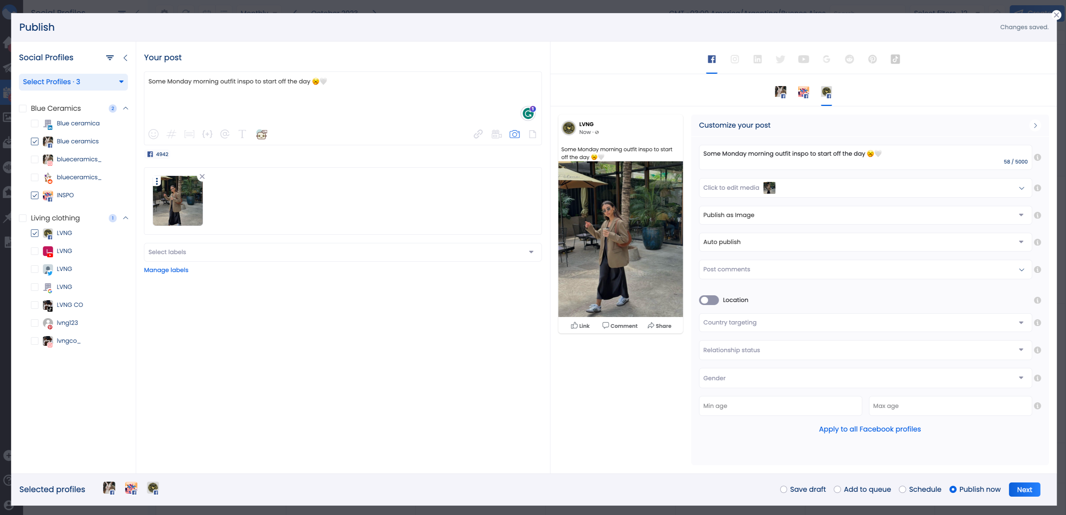Viewport: 1066px width, 515px height.
Task: Add a video with the camcorder icon
Action: pyautogui.click(x=496, y=134)
